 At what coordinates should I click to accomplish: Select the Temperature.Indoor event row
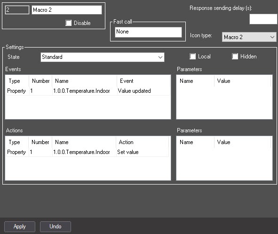pos(88,91)
